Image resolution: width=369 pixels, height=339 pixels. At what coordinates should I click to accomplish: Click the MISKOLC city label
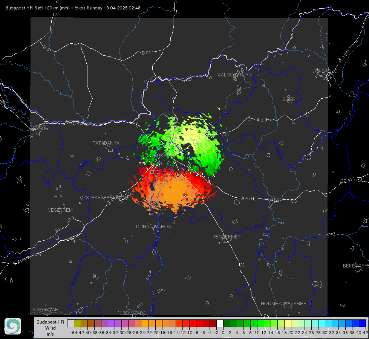pyautogui.click(x=327, y=71)
